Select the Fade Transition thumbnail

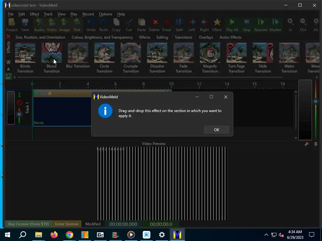[184, 53]
